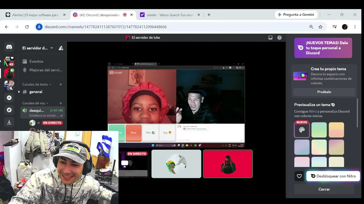Close the Alertas tab
364x204 pixels.
coord(64,15)
